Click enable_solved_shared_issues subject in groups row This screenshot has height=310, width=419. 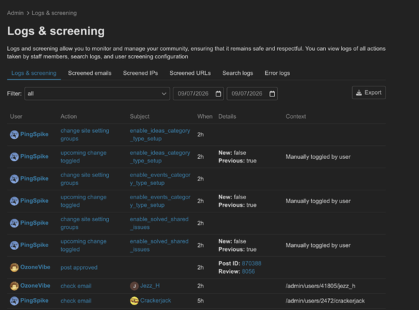click(159, 223)
